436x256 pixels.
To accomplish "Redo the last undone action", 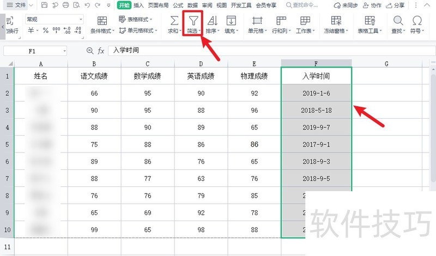I will [x=98, y=5].
